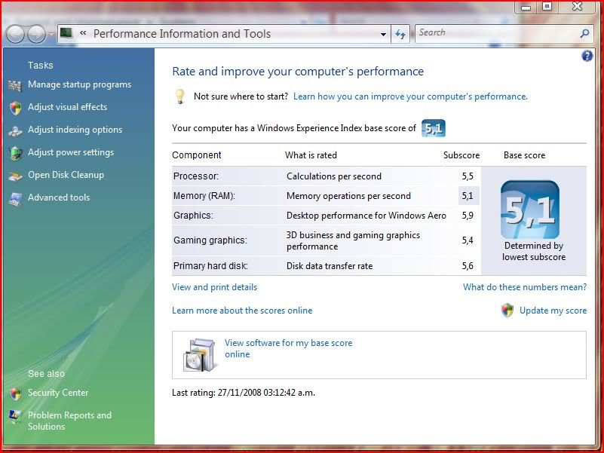The height and width of the screenshot is (453, 604).
Task: Click the small 5,1 score badge
Action: [x=434, y=128]
